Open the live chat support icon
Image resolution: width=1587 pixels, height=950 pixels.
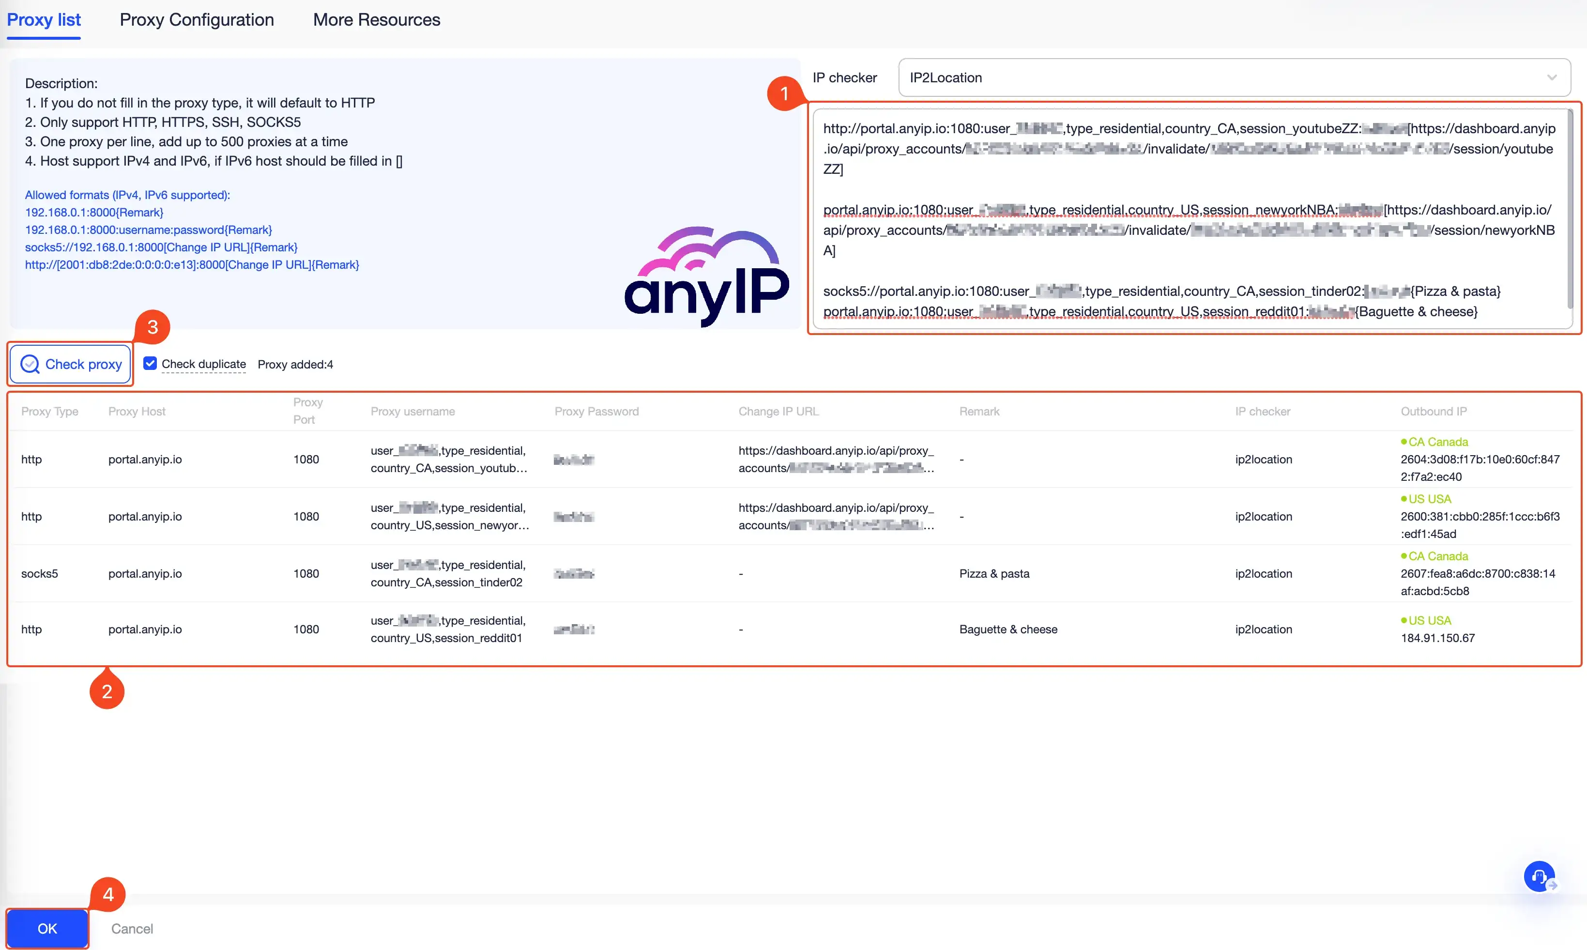click(1539, 876)
